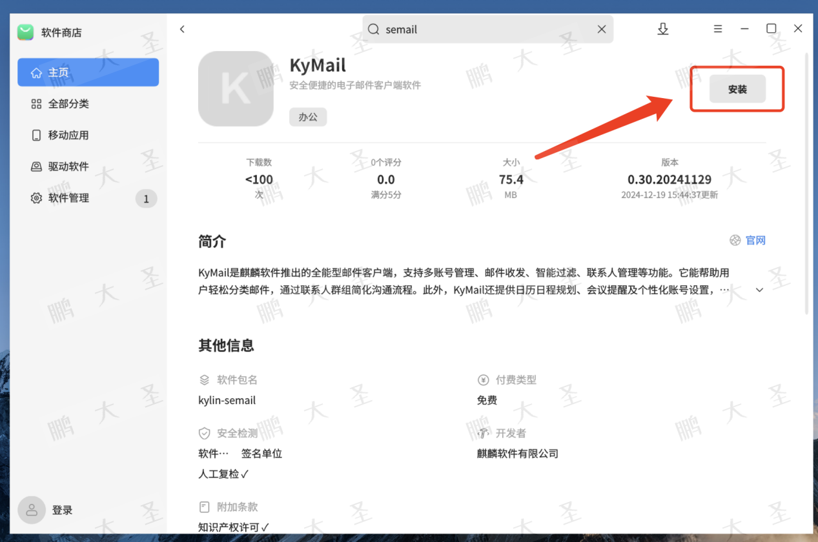Click developer name 麒麟软件有限公司
818x542 pixels.
point(518,454)
